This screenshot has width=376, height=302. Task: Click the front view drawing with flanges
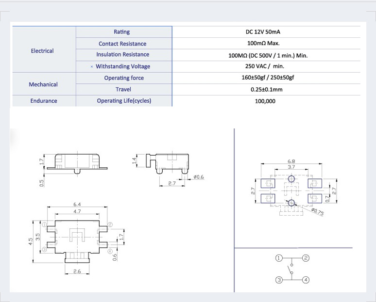pyautogui.click(x=77, y=164)
